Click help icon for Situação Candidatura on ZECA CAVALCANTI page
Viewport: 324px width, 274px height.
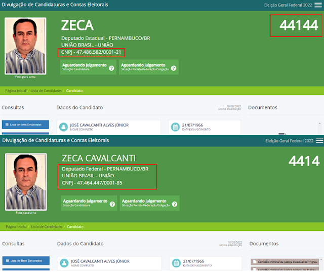112,204
